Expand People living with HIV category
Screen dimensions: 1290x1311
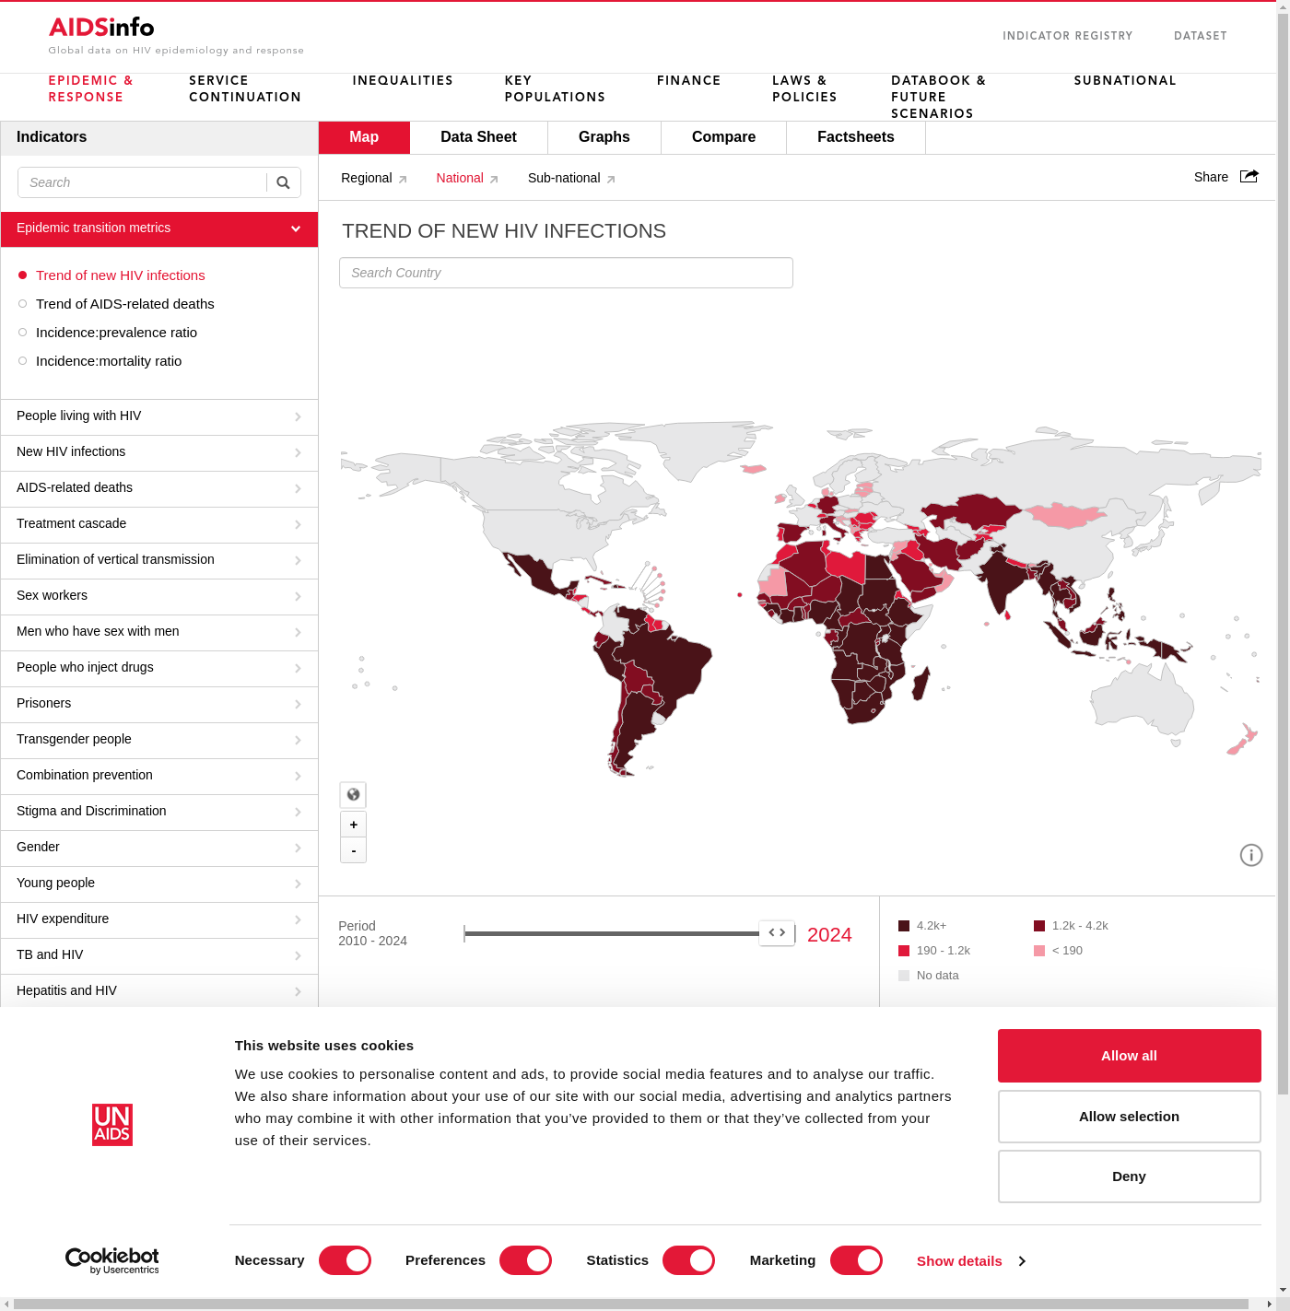(158, 416)
